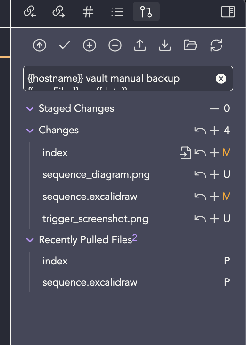
Task: Unstage all using the minus circle icon
Action: click(x=115, y=46)
